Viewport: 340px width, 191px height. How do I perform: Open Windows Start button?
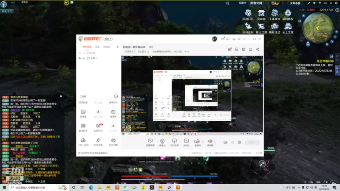click(4, 188)
